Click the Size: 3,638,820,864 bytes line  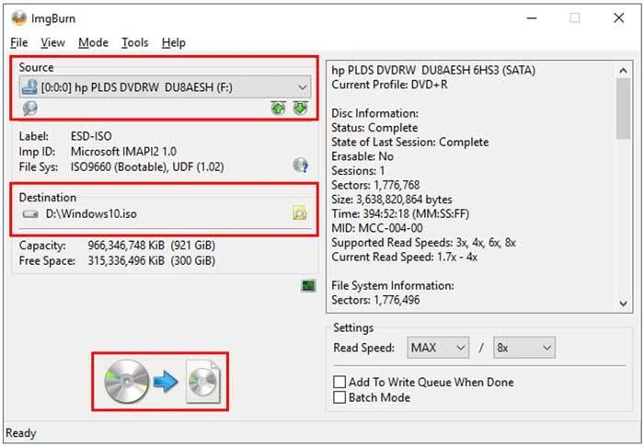click(x=392, y=200)
